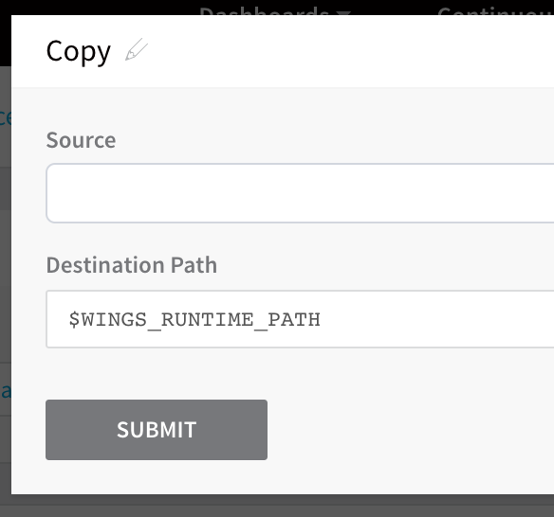Focus the Source input field
Image resolution: width=554 pixels, height=517 pixels.
[300, 193]
